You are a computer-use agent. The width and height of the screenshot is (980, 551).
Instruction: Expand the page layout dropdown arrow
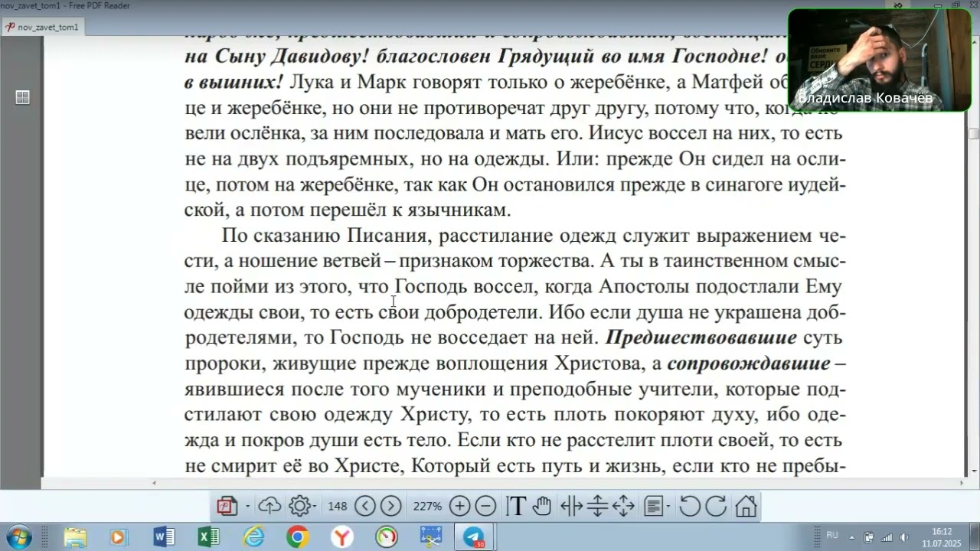pyautogui.click(x=668, y=507)
